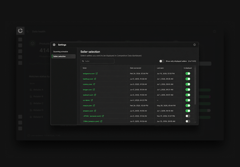Select us demo date Jun 4, 2025, 04:22 PM

tap(139, 100)
